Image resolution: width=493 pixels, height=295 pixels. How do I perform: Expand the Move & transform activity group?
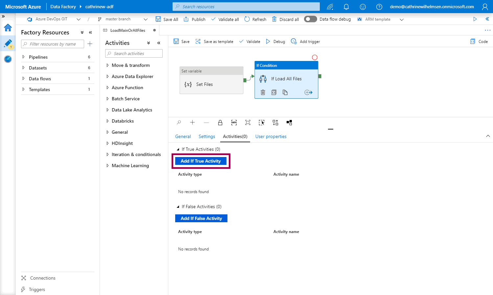tap(107, 65)
